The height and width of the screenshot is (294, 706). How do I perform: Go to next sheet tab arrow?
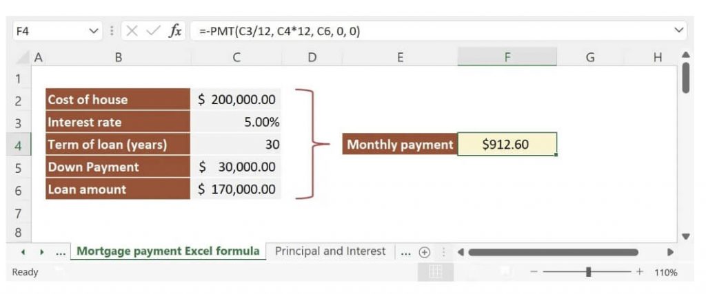[x=41, y=252]
